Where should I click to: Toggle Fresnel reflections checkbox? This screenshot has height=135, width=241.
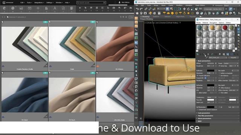coord(197,76)
